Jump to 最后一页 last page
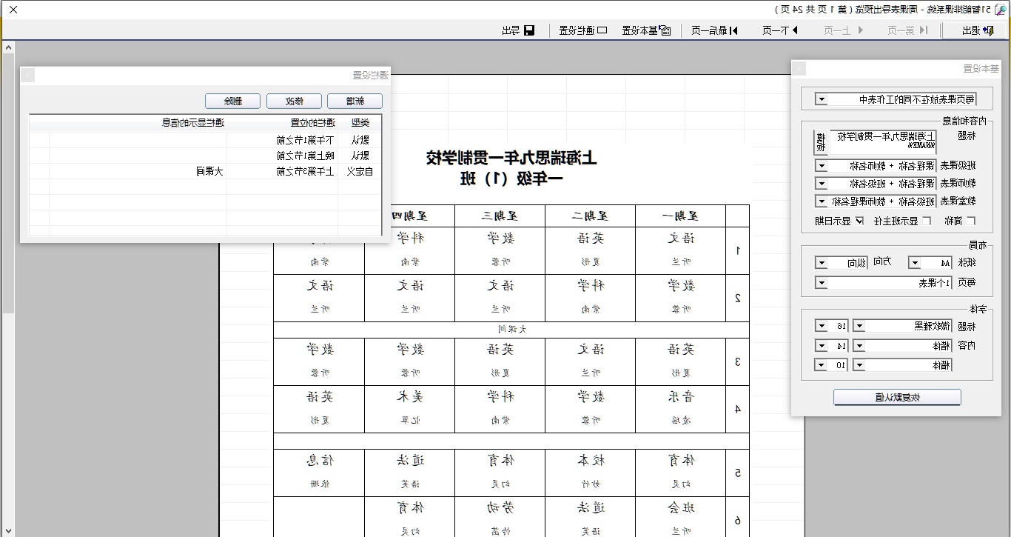The width and height of the screenshot is (1011, 537). 715,30
